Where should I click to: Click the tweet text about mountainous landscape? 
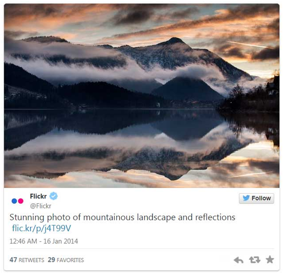(123, 217)
